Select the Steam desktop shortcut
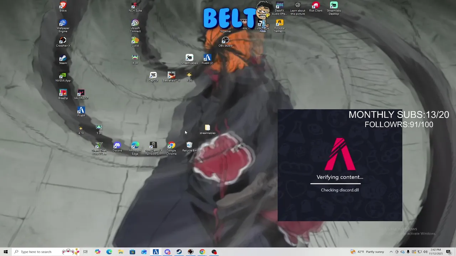Viewport: 456px width, 256px height. [63, 59]
